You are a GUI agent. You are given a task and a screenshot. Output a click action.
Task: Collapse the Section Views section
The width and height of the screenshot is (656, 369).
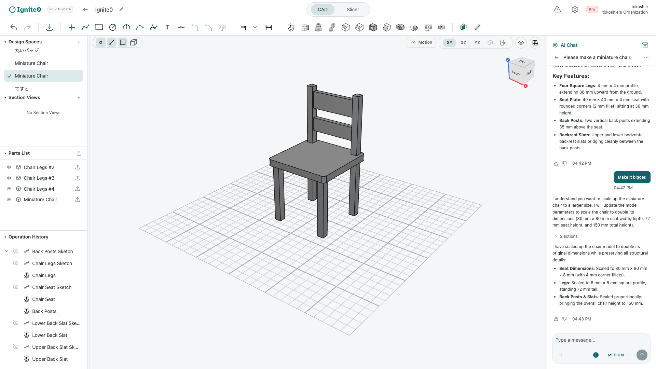click(5, 98)
